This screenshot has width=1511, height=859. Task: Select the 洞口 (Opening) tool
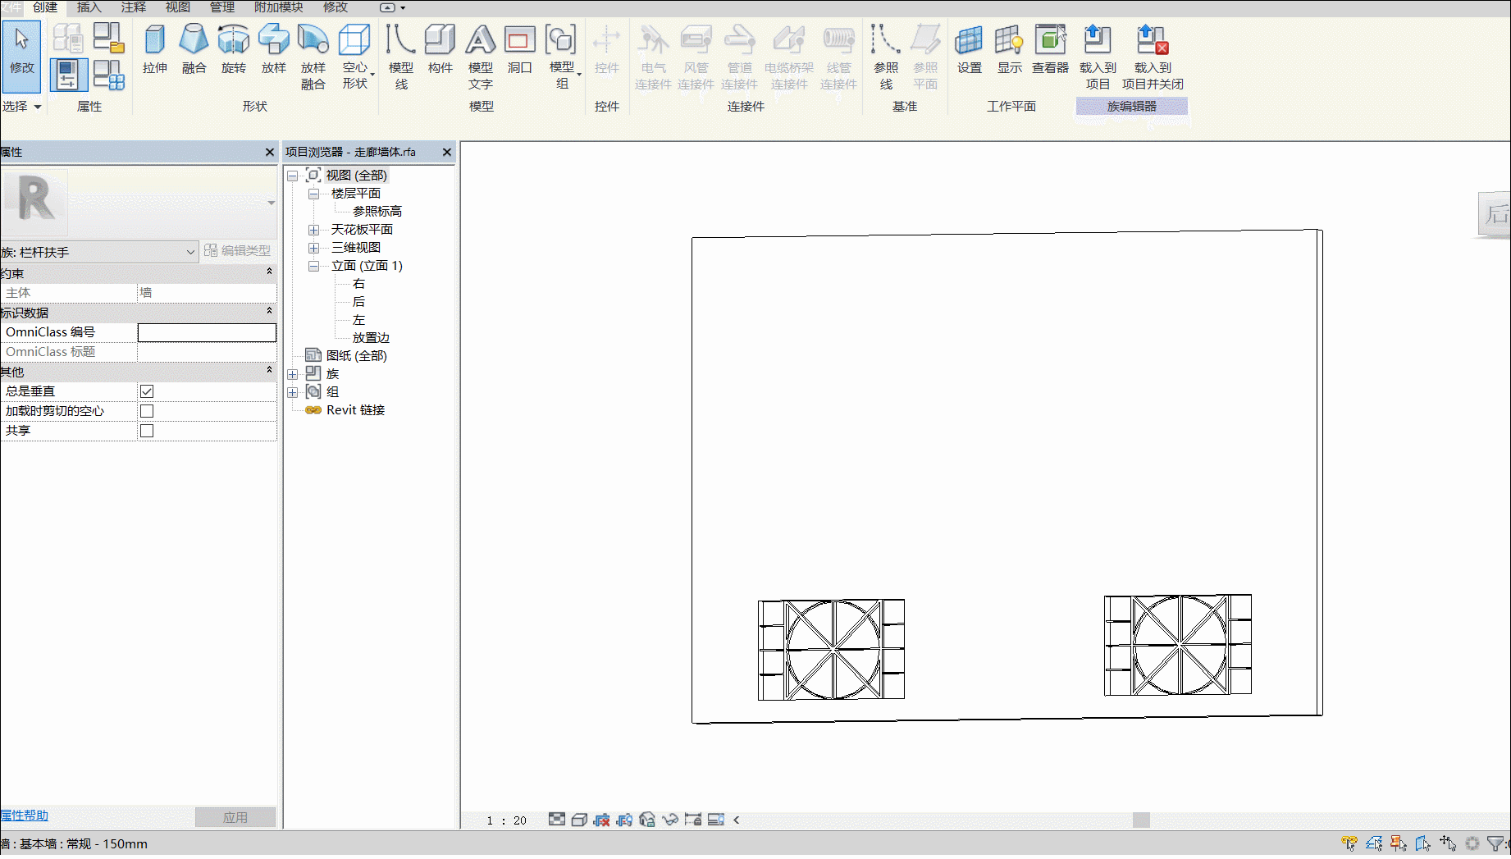(520, 50)
